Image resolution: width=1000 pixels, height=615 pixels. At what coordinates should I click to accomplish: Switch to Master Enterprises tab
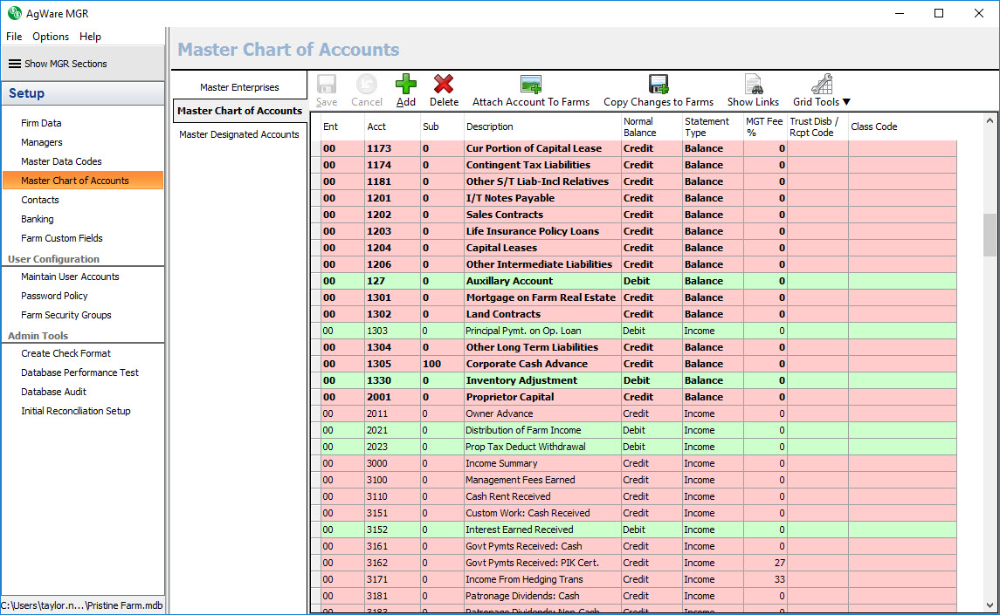pos(239,87)
